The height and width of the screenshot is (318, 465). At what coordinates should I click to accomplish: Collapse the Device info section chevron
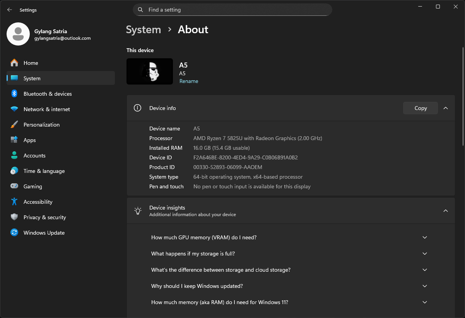coord(446,108)
